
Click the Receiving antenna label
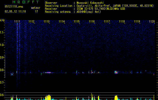pos(58,12)
